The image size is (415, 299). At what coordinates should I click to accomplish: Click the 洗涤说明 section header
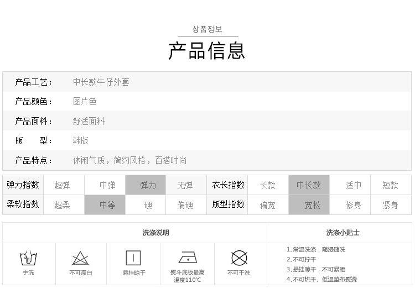pyautogui.click(x=156, y=233)
